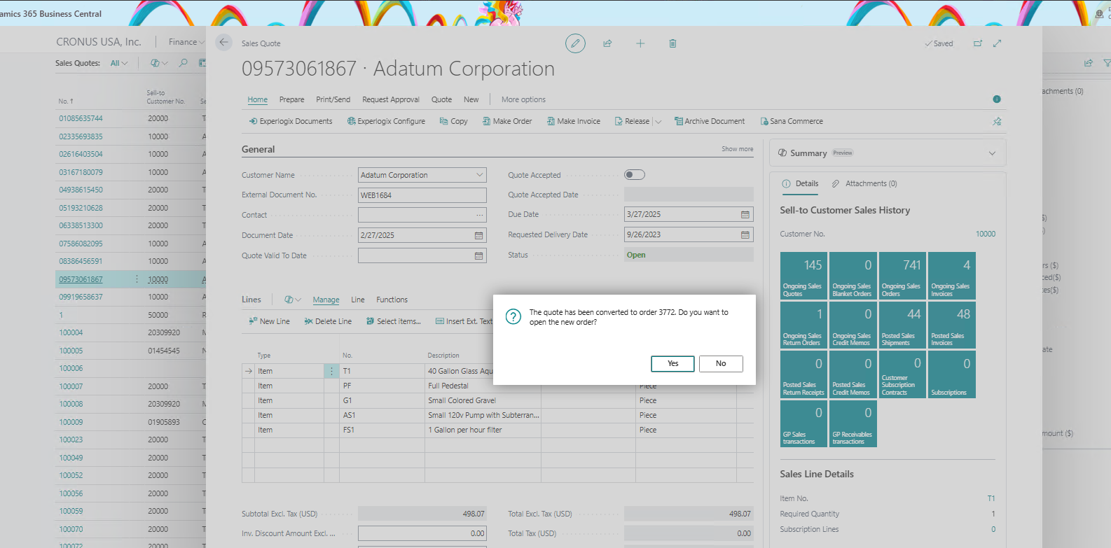Viewport: 1111px width, 548px height.
Task: Collapse the Summary panel chevron
Action: [992, 153]
